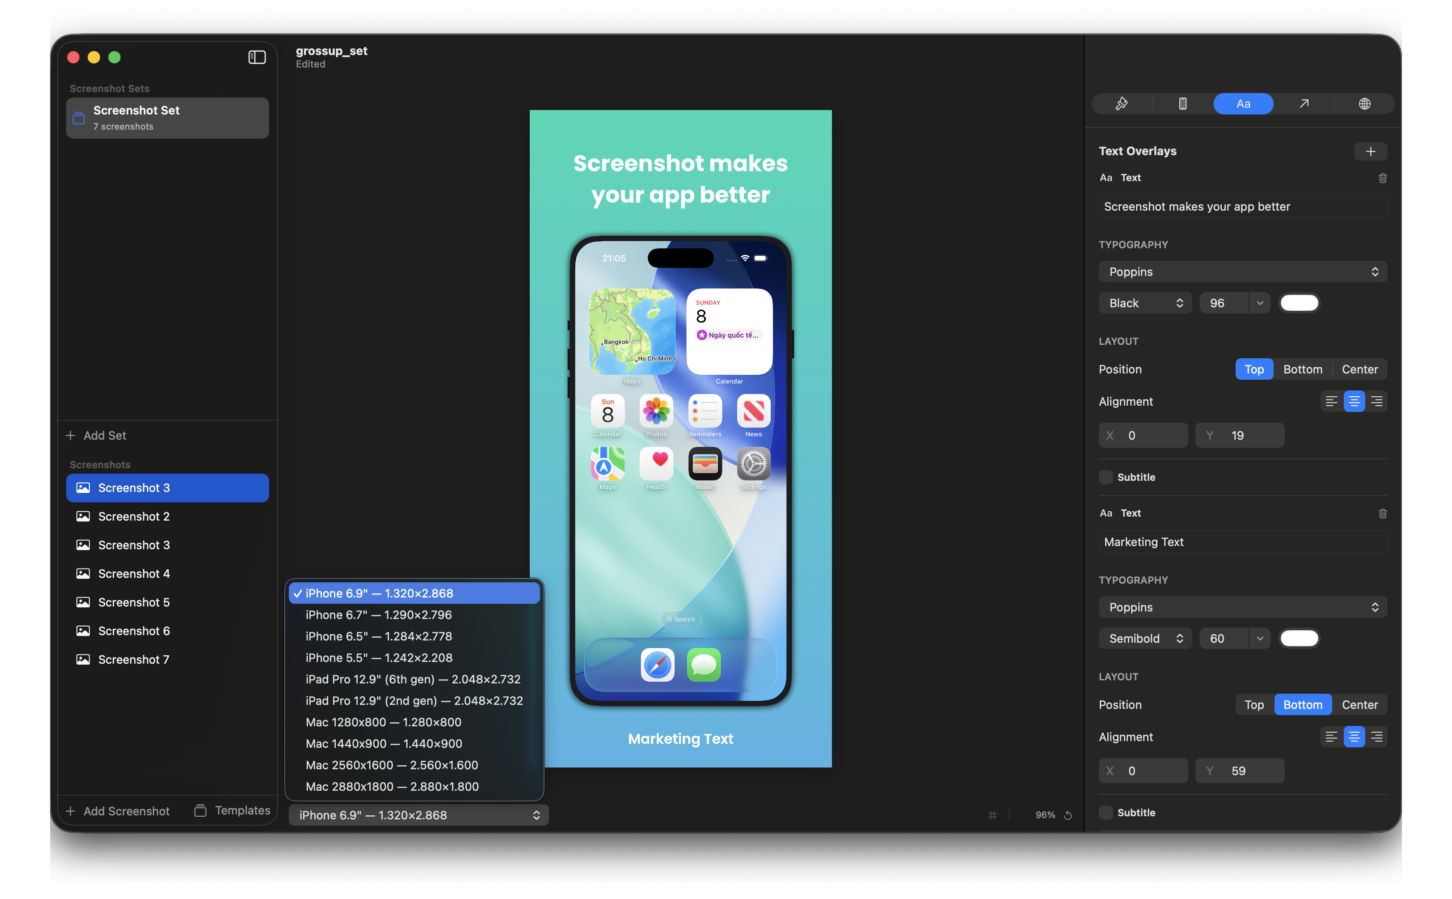Open the Templates browser
The height and width of the screenshot is (899, 1452).
pyautogui.click(x=232, y=810)
